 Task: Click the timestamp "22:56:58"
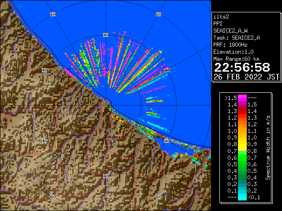[242, 67]
